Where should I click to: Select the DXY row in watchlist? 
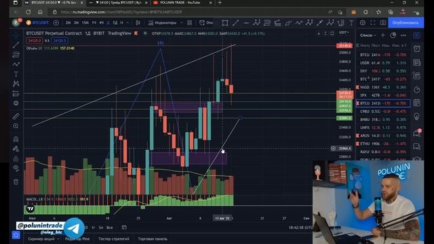click(x=383, y=70)
